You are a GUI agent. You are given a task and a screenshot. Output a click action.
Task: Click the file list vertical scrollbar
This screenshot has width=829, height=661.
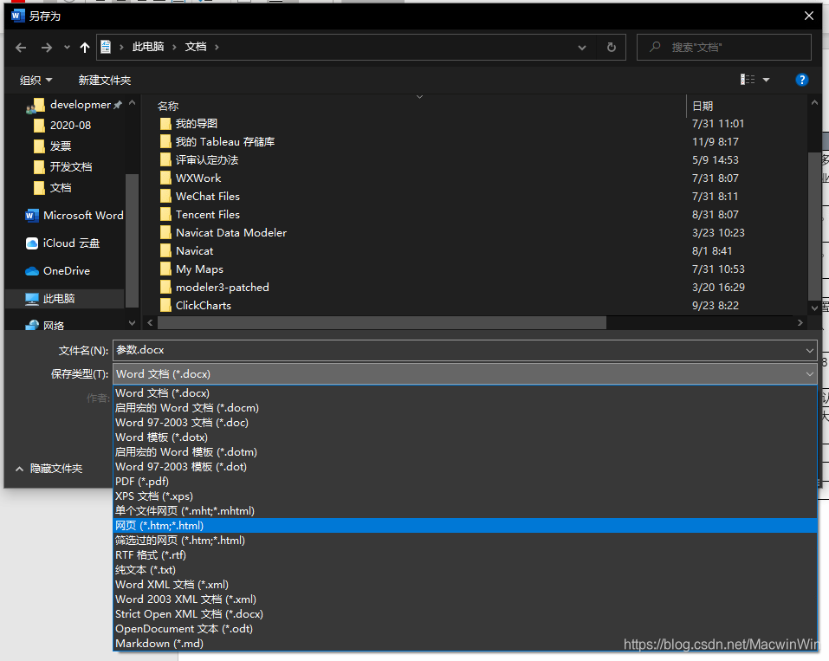pos(814,225)
